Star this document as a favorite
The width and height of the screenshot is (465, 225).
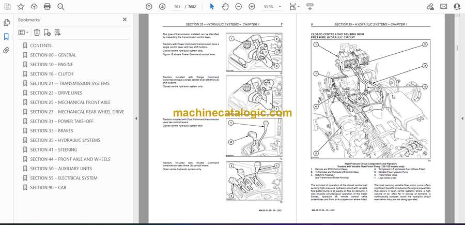pos(21,7)
